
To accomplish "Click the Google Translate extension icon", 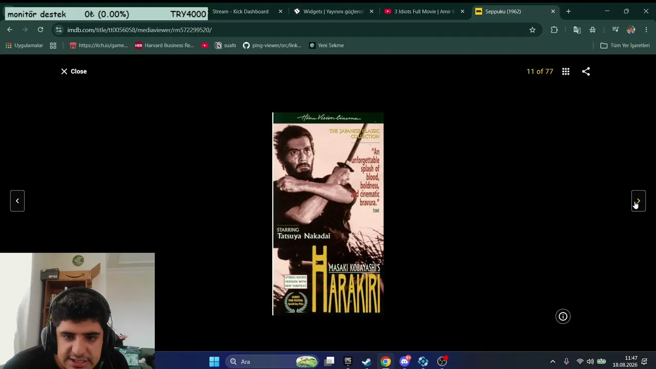I will tap(577, 30).
